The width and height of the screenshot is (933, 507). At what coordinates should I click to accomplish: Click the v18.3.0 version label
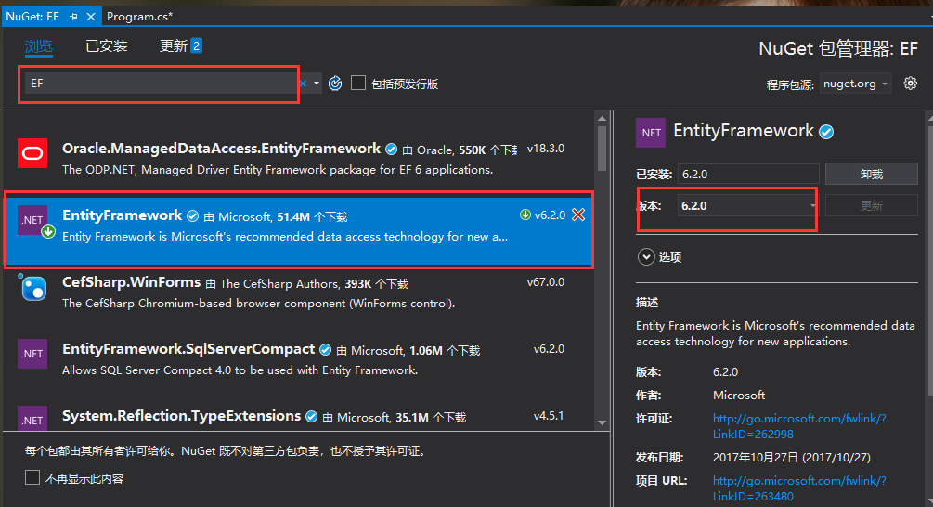pyautogui.click(x=546, y=149)
